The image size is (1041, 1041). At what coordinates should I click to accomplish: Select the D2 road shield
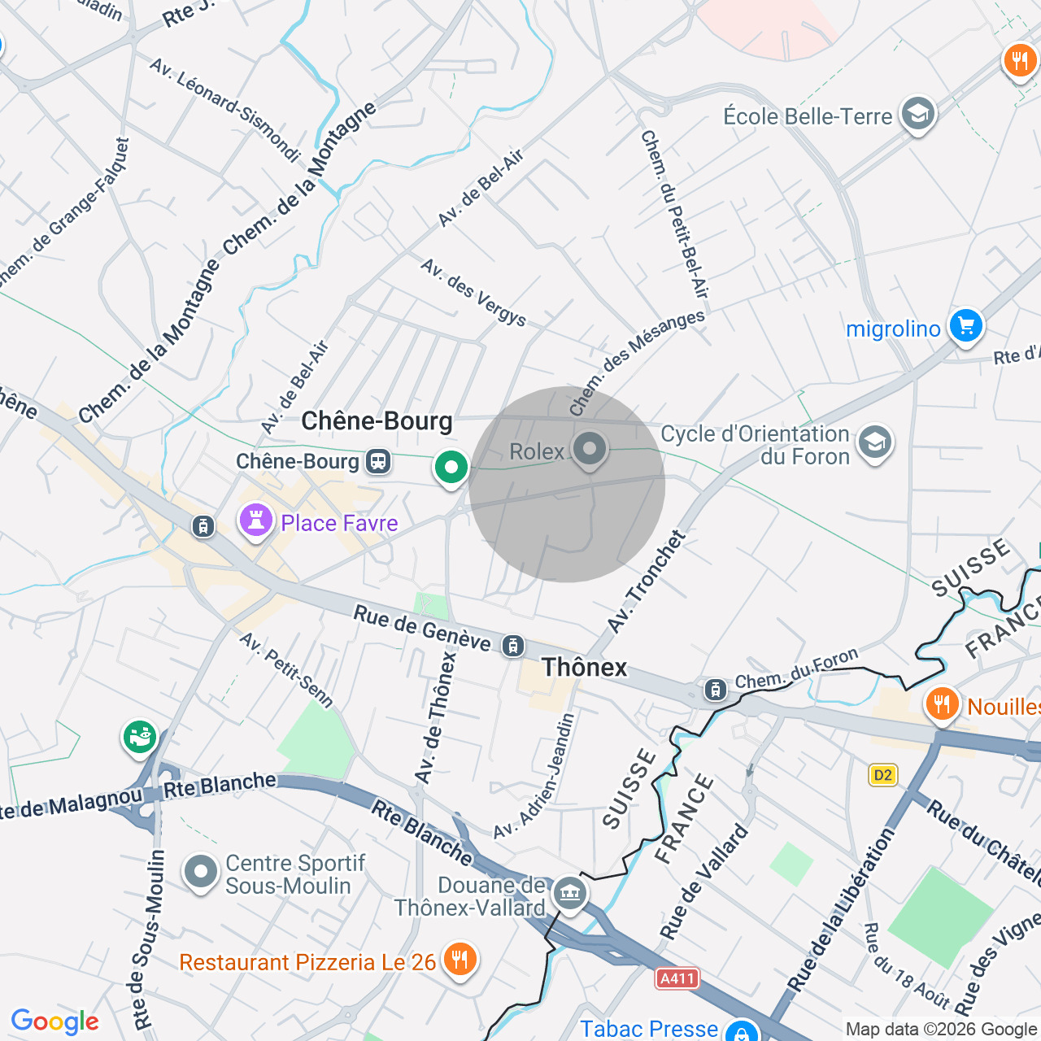click(882, 774)
